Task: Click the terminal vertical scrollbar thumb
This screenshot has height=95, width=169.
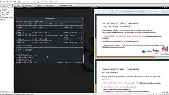Action: coord(83,59)
